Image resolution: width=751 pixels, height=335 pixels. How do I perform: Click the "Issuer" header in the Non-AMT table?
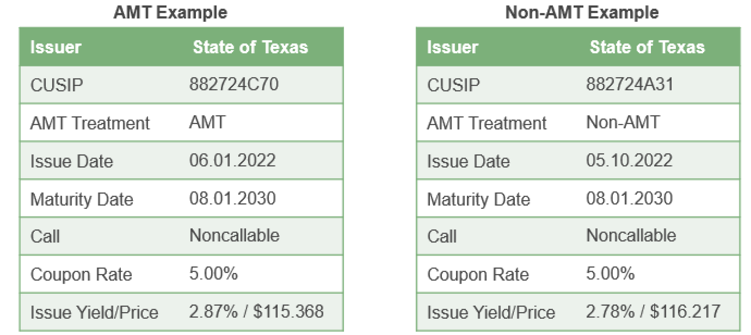[452, 47]
